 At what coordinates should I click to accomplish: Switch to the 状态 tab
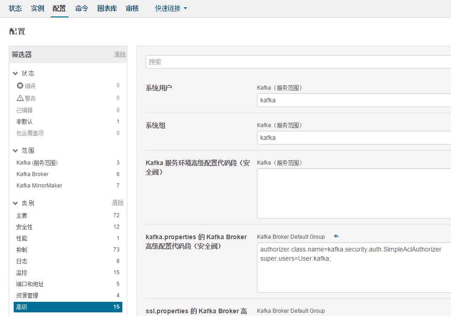tap(15, 8)
